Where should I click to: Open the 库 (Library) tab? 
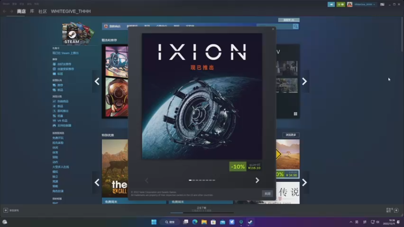[32, 11]
